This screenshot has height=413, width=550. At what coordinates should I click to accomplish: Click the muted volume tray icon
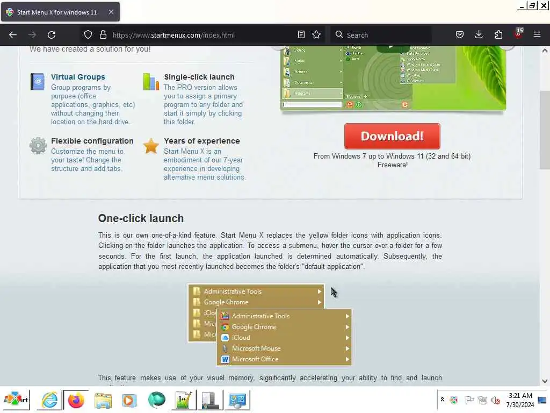pyautogui.click(x=496, y=400)
